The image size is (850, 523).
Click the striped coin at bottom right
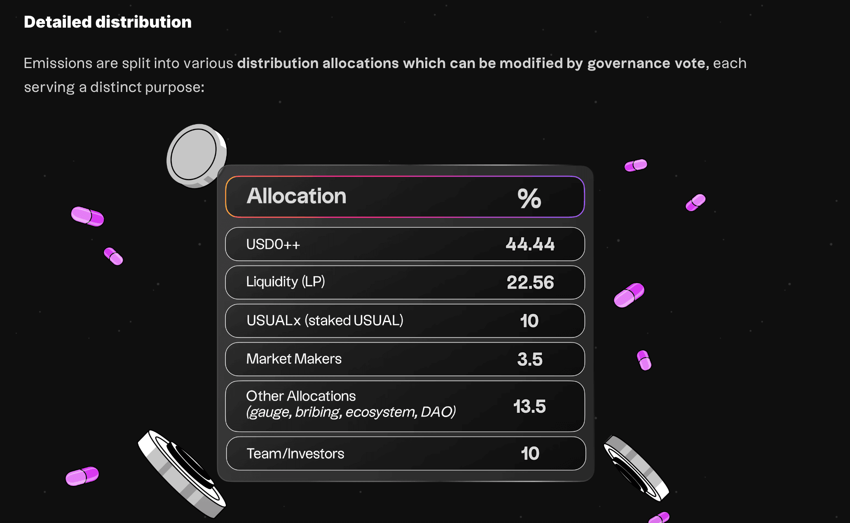click(x=636, y=468)
